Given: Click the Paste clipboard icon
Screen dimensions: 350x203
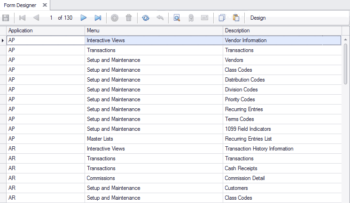Looking at the screenshot, I should [236, 18].
